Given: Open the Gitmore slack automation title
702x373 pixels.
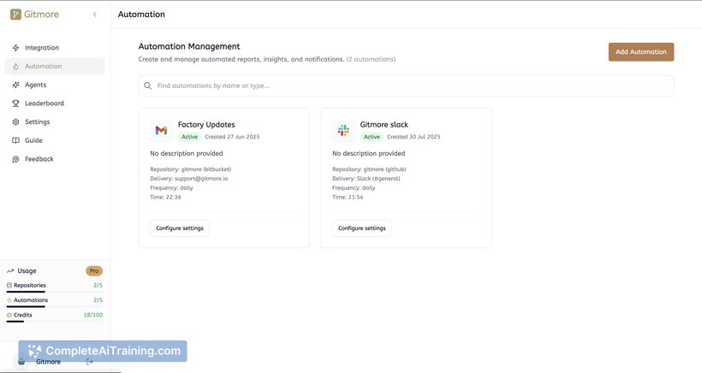Looking at the screenshot, I should pos(384,124).
